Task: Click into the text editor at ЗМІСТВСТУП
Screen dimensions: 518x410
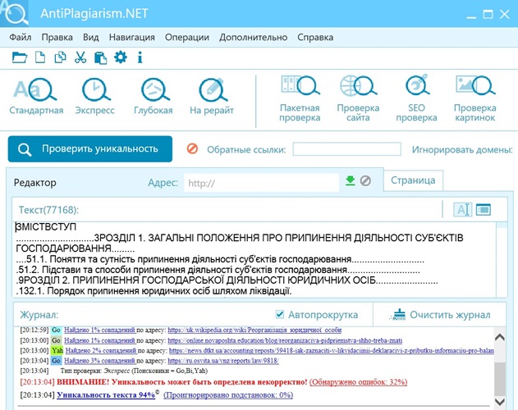Action: pos(46,227)
